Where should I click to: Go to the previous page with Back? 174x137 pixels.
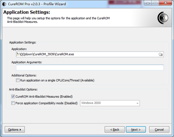[115, 129]
